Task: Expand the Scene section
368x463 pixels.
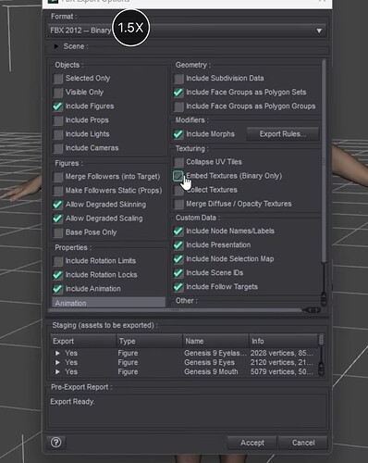Action: [56, 46]
